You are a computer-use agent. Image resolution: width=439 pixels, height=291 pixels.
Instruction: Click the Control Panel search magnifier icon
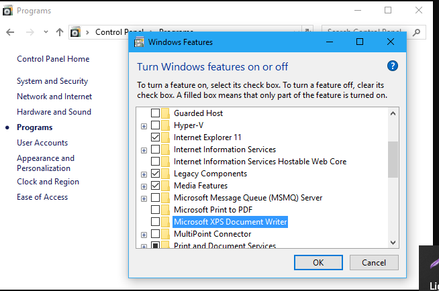pyautogui.click(x=417, y=32)
